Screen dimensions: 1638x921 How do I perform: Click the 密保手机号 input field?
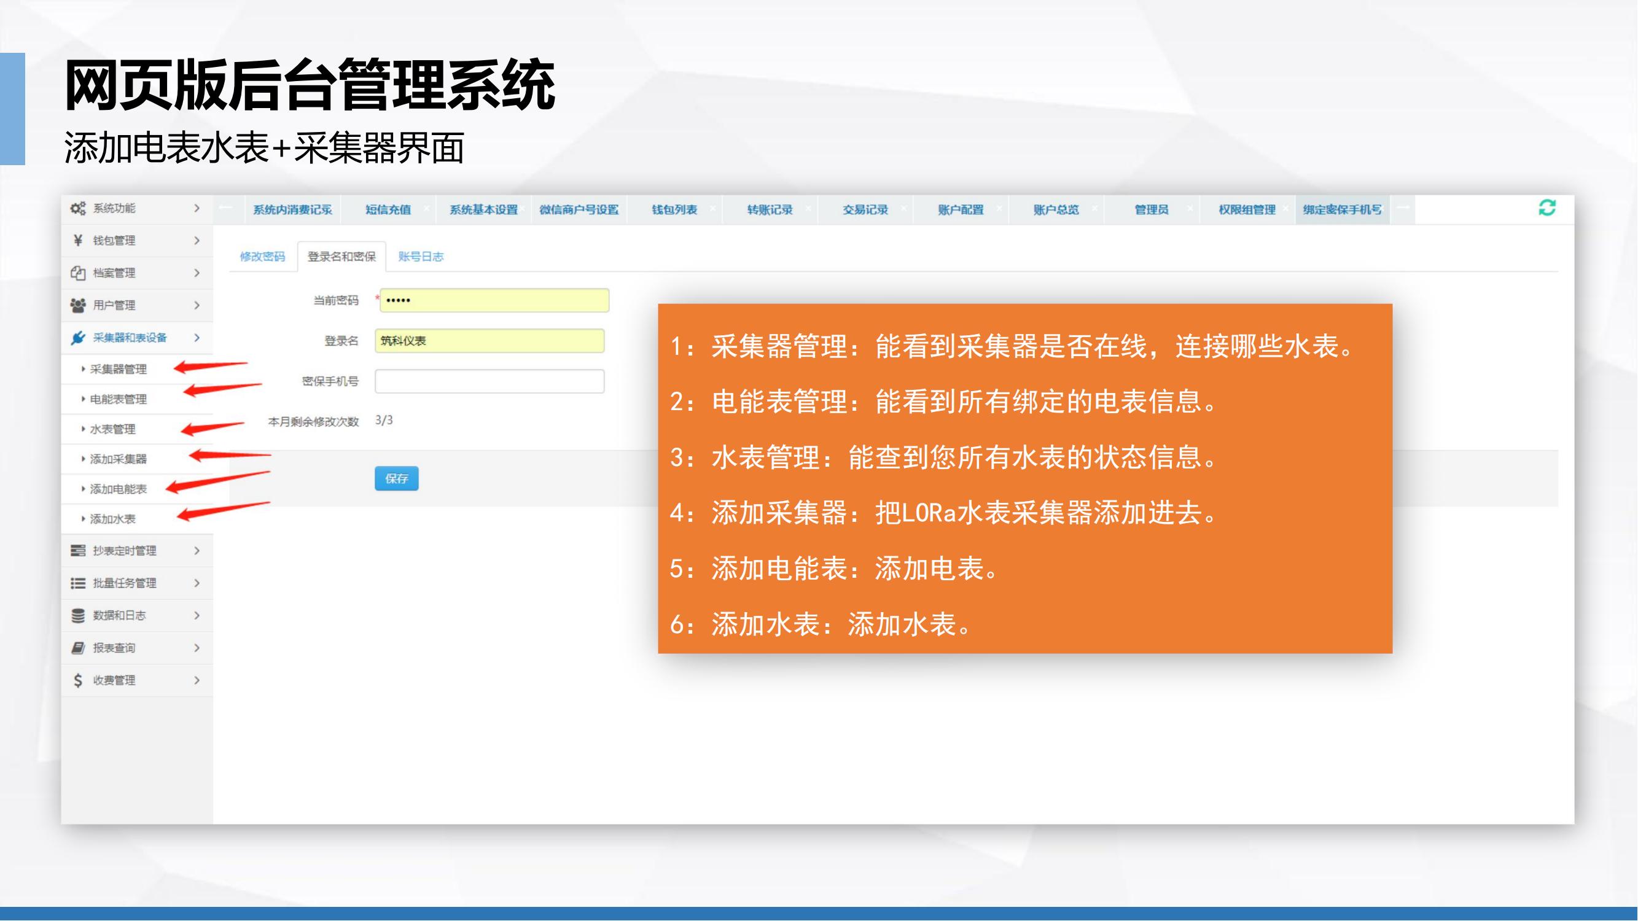pyautogui.click(x=489, y=381)
